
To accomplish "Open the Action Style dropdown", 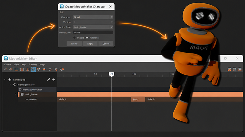I will (x=93, y=27).
